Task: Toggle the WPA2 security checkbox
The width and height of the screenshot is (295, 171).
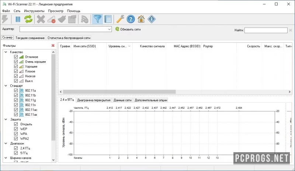Action: (16, 139)
